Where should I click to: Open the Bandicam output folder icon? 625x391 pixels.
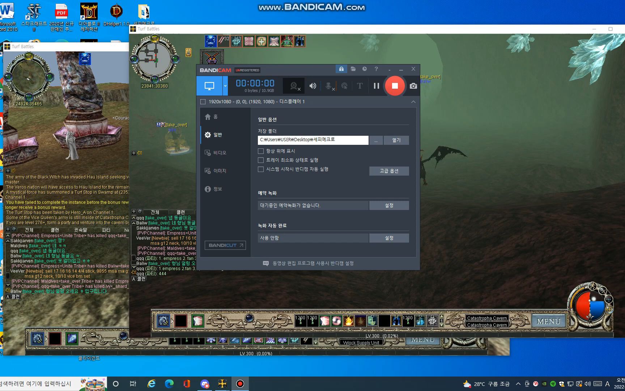click(353, 69)
